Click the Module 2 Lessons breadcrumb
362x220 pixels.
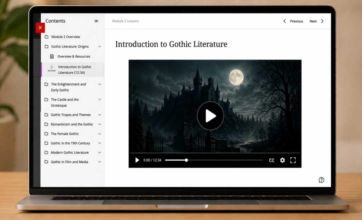pyautogui.click(x=125, y=21)
